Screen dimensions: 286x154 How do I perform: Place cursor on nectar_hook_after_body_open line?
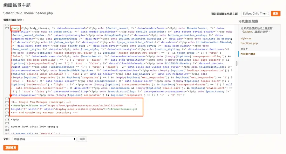coord(35,127)
